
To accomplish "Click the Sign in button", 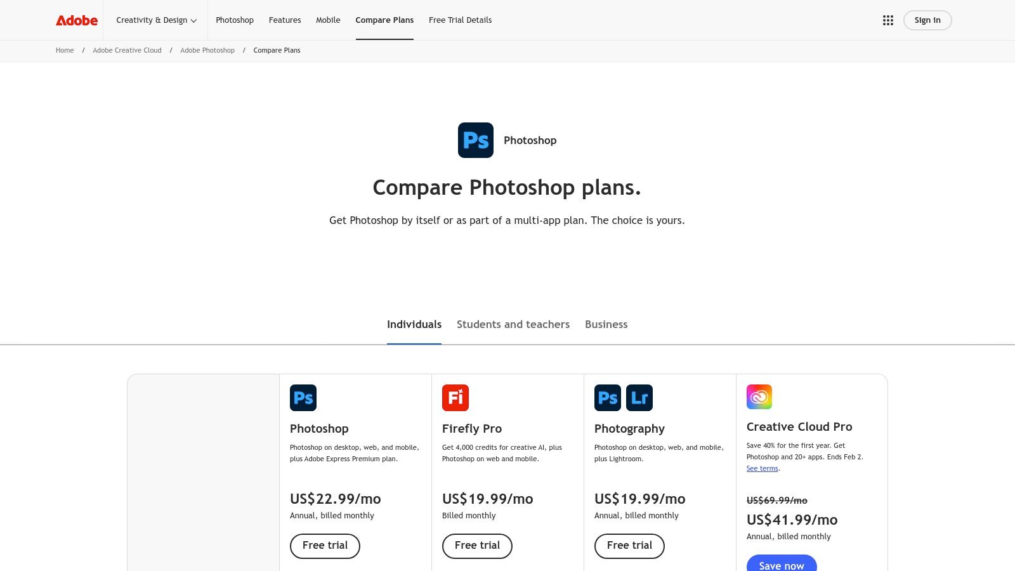I will (927, 20).
